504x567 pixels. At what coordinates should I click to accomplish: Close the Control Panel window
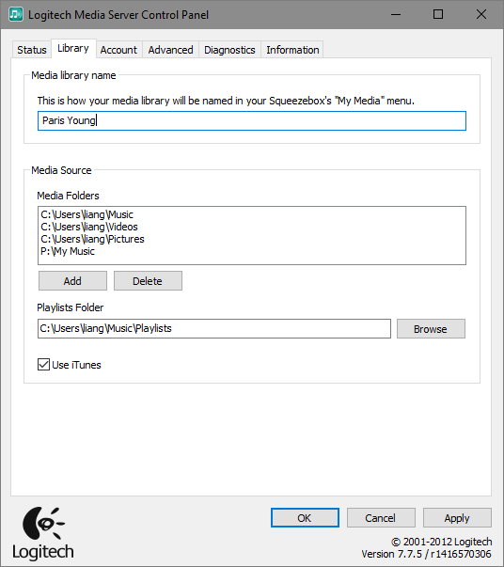coord(481,14)
